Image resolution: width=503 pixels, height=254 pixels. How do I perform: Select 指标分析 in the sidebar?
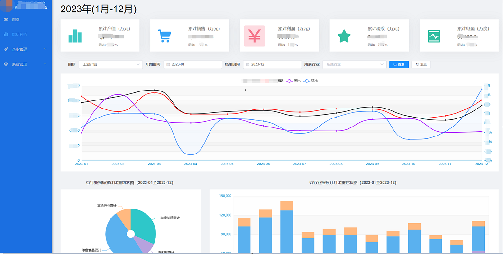tap(19, 34)
